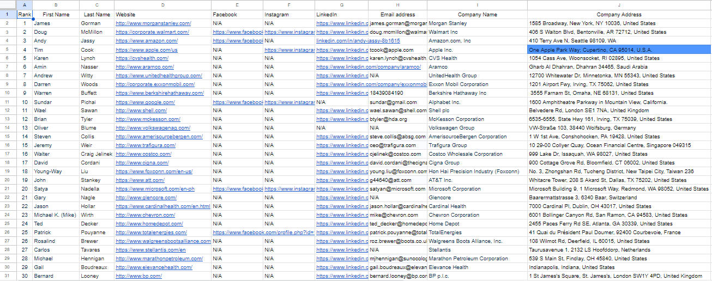Click the LinkedIn header cell

point(342,15)
